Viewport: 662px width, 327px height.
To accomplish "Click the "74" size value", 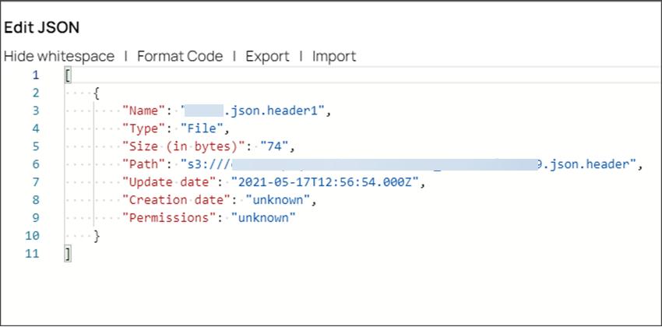I will click(x=274, y=146).
